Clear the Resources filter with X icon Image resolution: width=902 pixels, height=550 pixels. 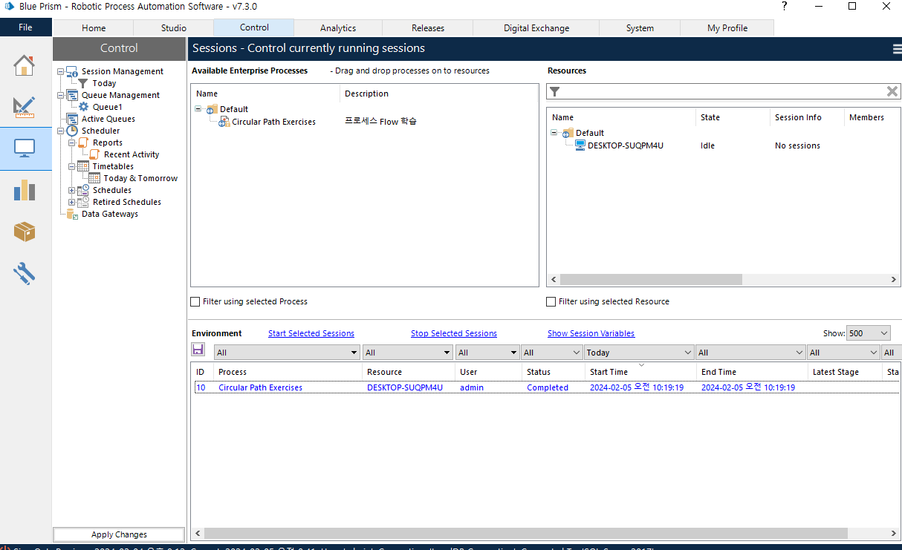point(892,91)
